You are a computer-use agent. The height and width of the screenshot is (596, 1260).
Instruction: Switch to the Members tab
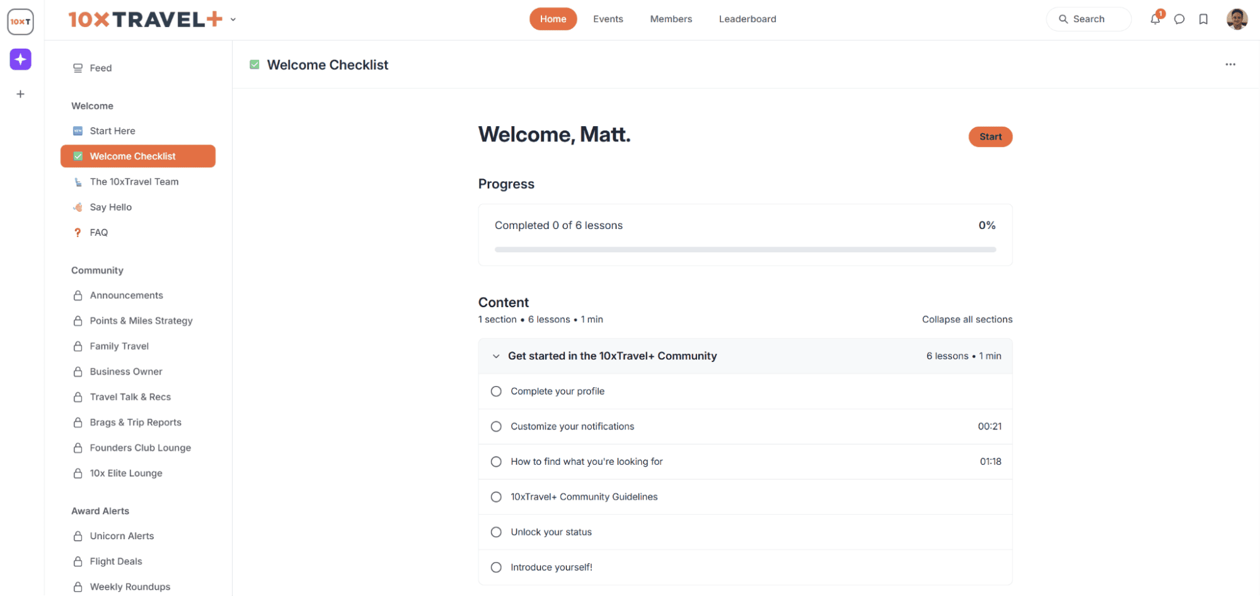click(x=671, y=19)
